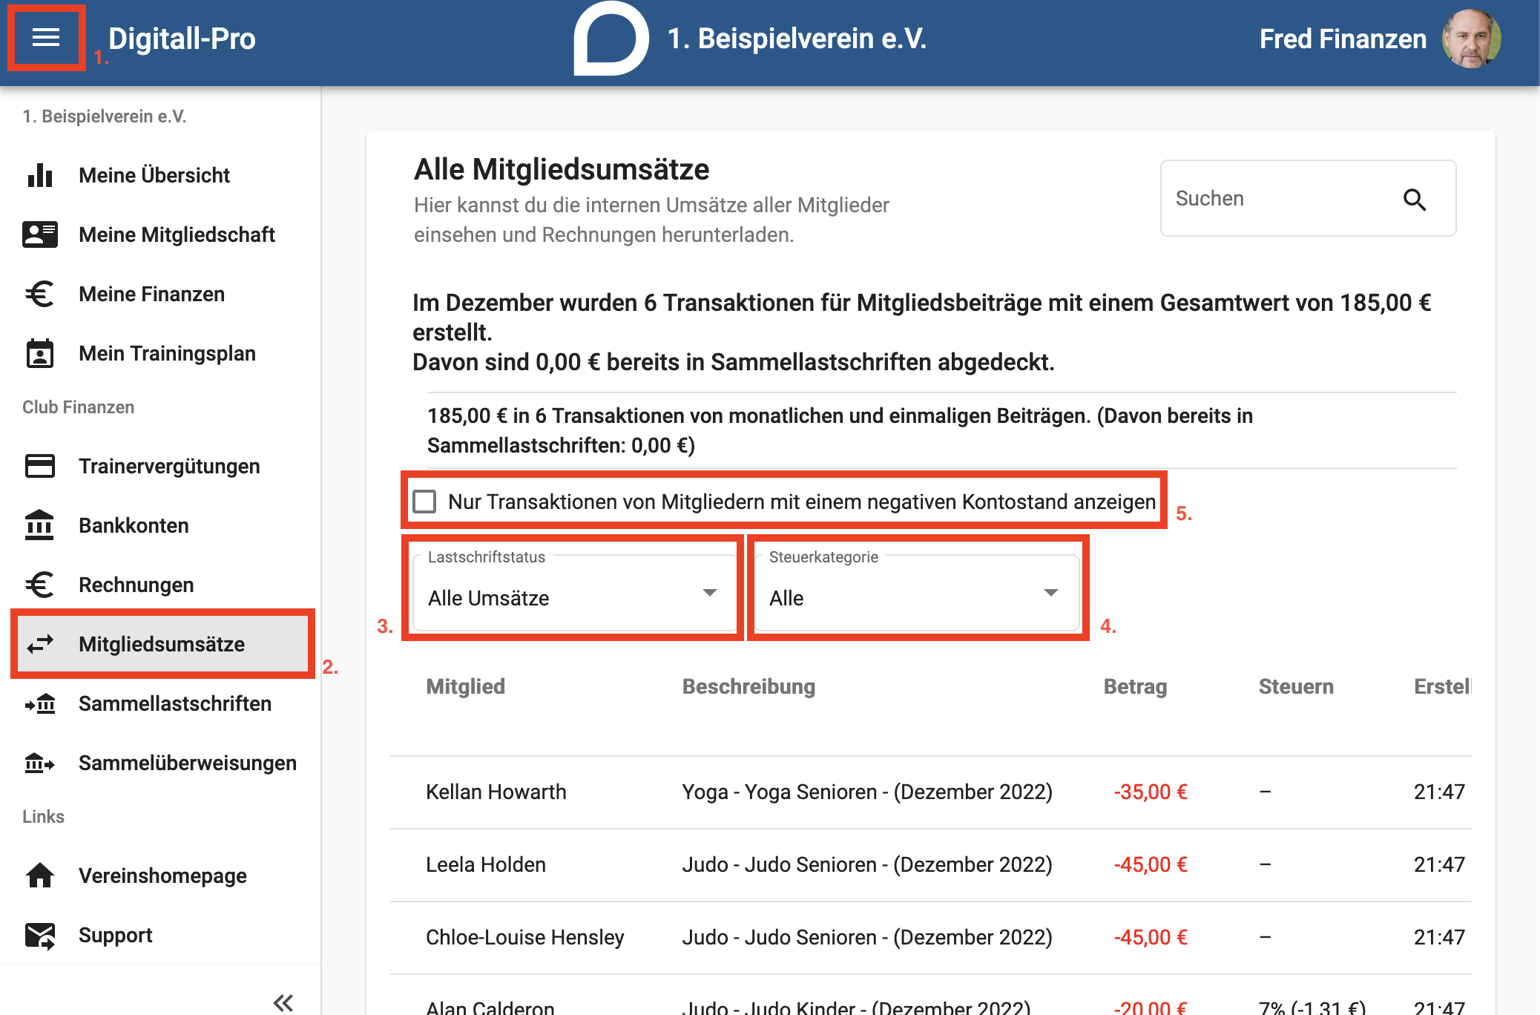Click the 1. Beispielverein e.V. header title

[x=797, y=39]
